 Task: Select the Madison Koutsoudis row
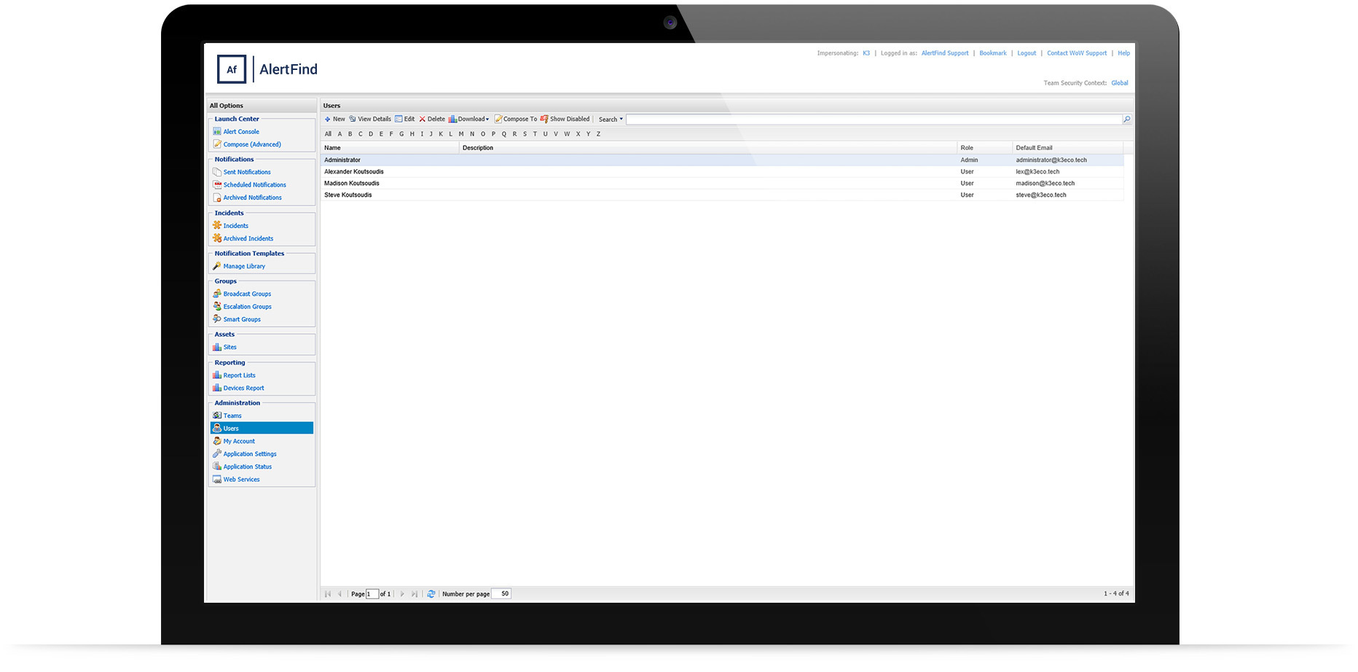[722, 184]
